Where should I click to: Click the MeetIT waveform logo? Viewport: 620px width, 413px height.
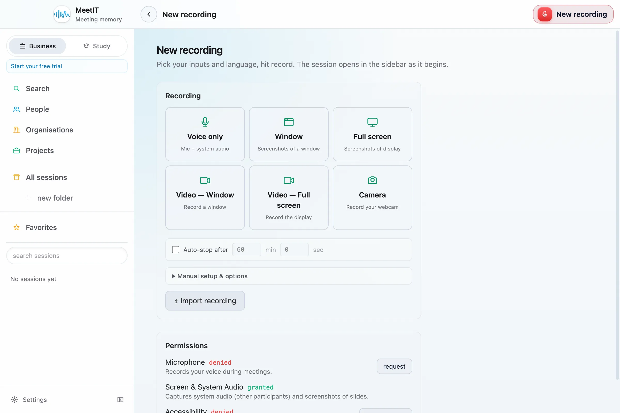62,14
